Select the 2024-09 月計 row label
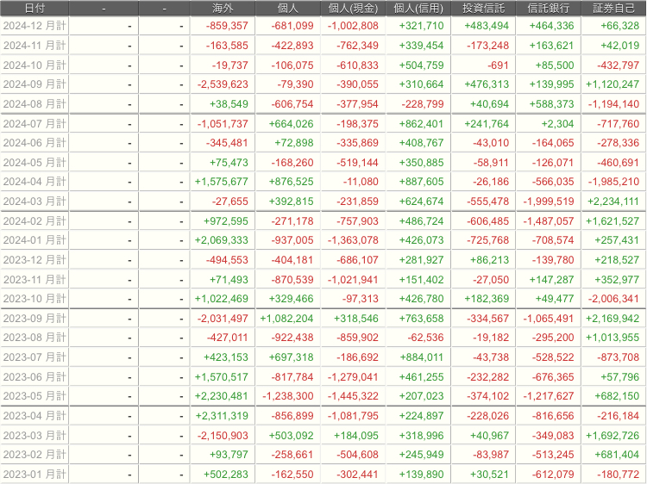Image resolution: width=647 pixels, height=484 pixels. 35,84
